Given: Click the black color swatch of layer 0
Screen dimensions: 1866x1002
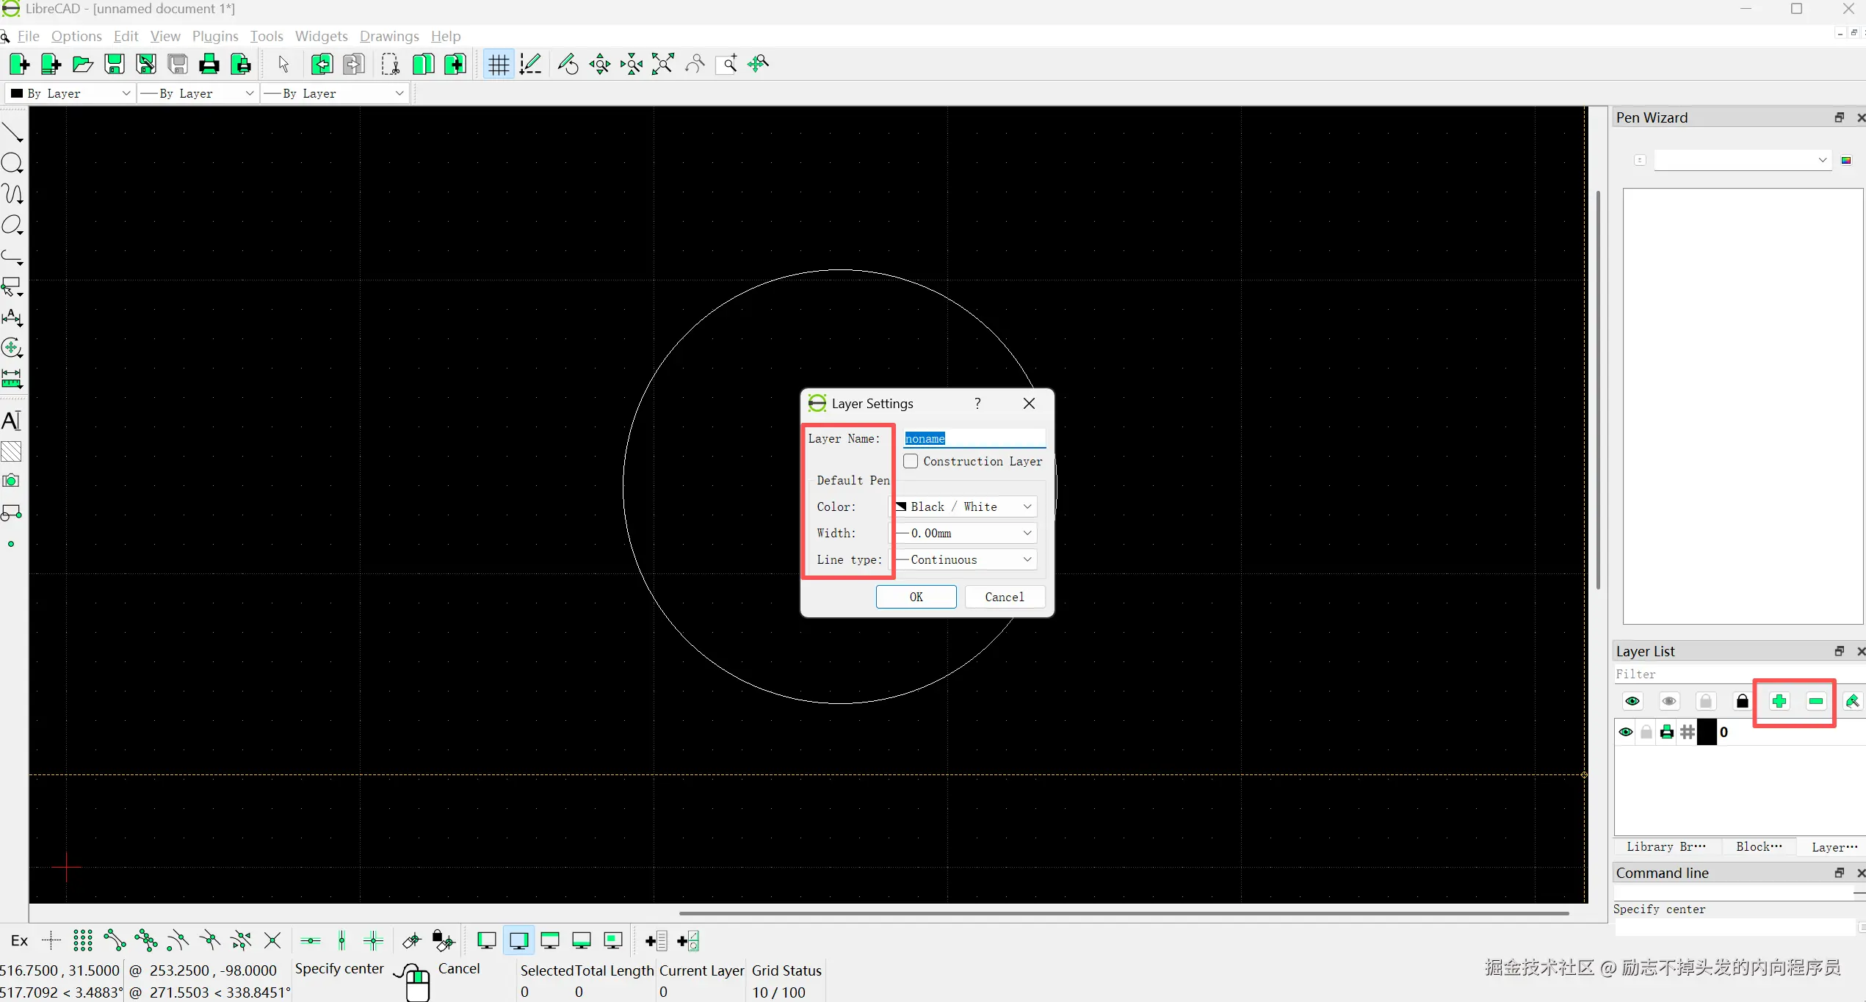Looking at the screenshot, I should click(x=1707, y=733).
